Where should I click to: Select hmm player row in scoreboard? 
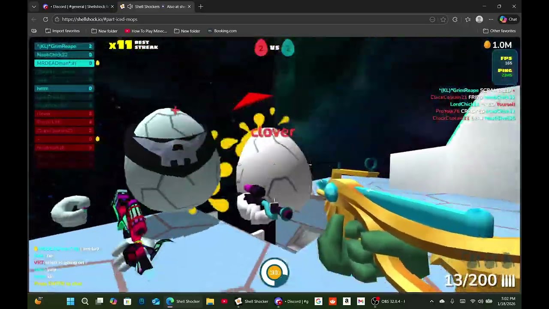click(64, 88)
